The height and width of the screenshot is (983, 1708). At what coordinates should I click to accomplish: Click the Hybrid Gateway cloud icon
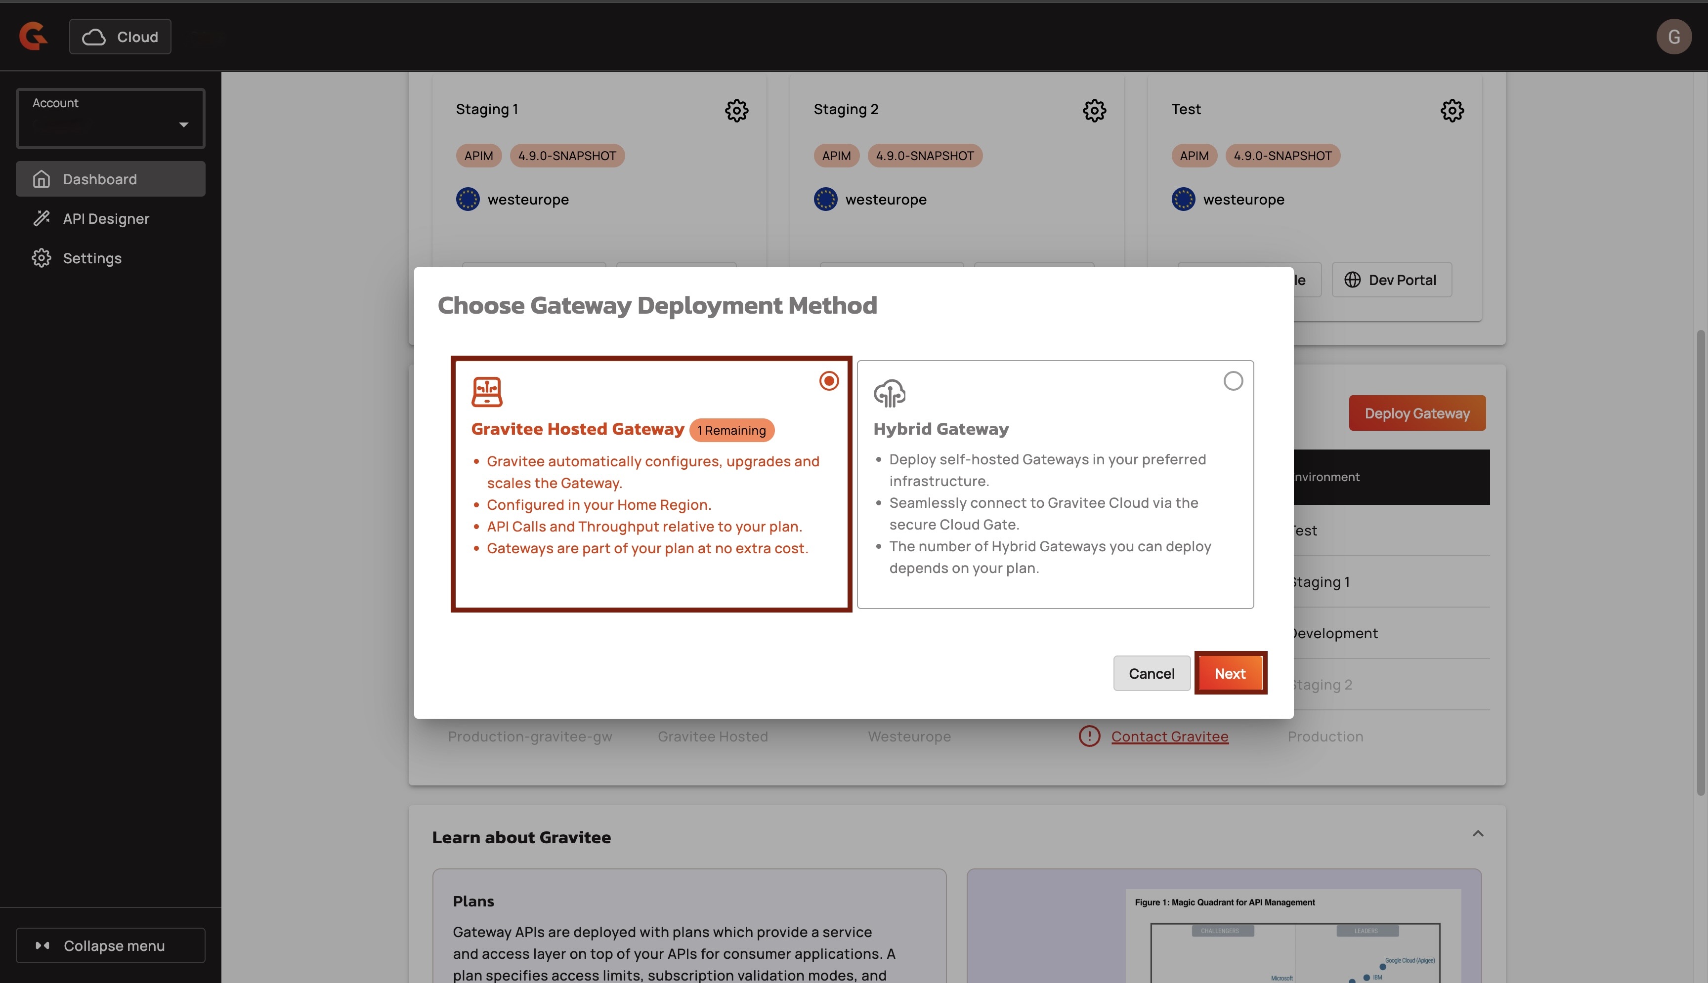tap(889, 393)
